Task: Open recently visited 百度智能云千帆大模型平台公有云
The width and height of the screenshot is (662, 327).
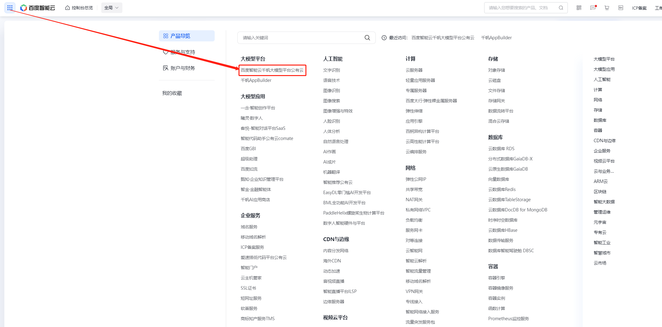Action: click(443, 38)
